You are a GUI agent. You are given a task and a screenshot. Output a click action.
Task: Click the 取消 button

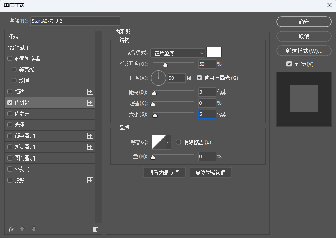304,36
